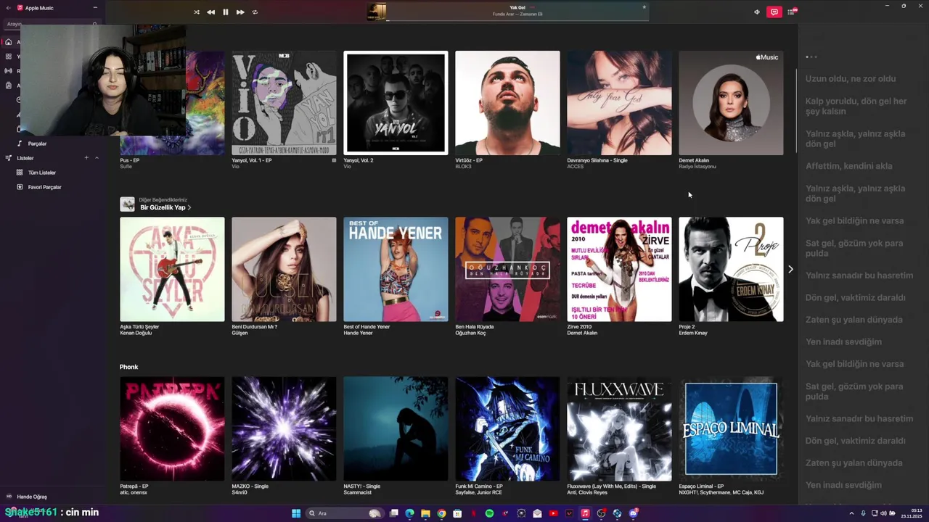
Task: Open Virtüöz - EP album cover
Action: (507, 103)
